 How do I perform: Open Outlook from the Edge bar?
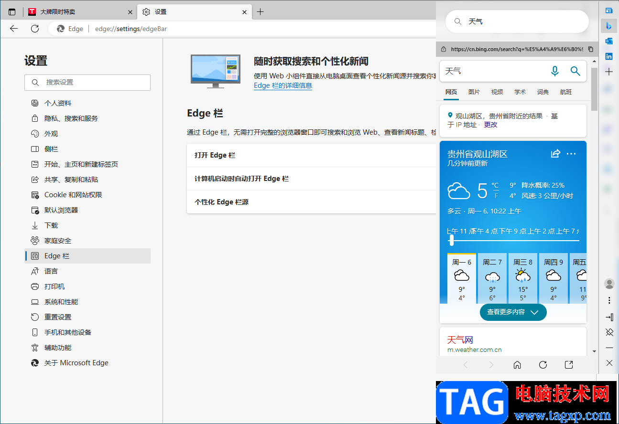pos(609,41)
